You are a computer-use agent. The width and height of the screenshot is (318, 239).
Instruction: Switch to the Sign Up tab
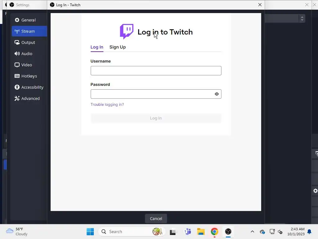tap(117, 47)
